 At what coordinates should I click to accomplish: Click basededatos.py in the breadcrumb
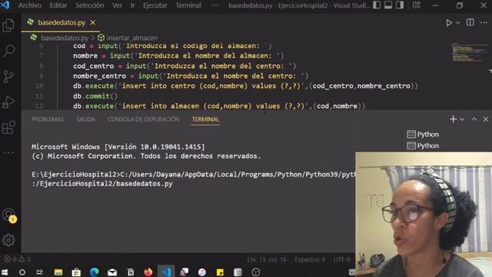click(x=65, y=38)
